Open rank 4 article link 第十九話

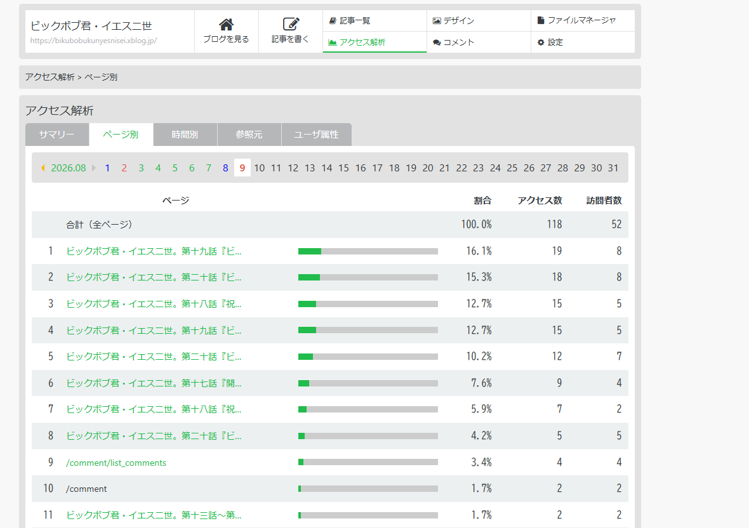[x=154, y=331]
